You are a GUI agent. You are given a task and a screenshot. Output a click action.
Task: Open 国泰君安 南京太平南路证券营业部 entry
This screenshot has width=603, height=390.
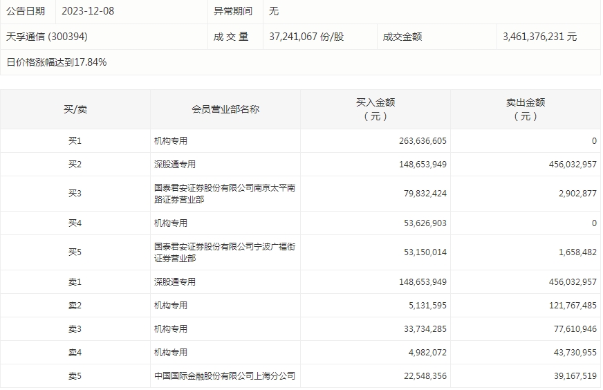225,194
